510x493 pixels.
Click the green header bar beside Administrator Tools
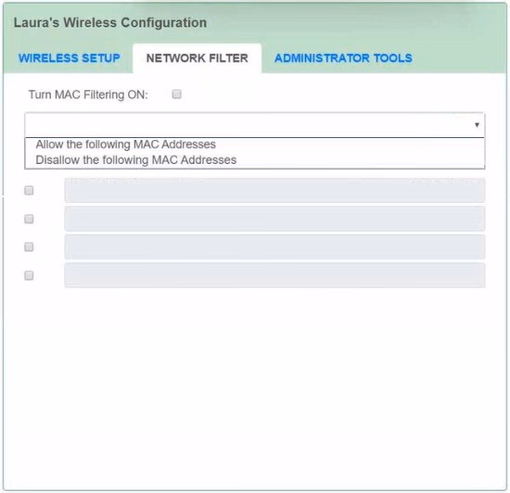(x=459, y=58)
